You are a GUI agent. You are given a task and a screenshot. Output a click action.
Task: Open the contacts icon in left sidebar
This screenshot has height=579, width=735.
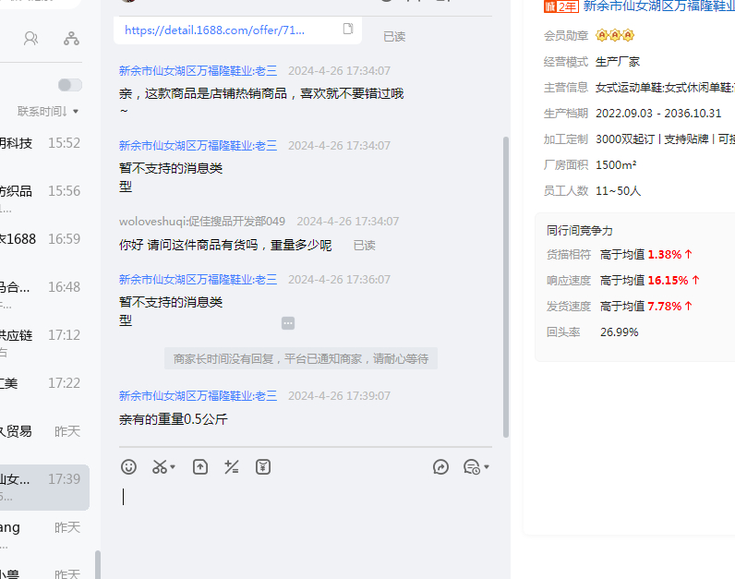pyautogui.click(x=31, y=38)
